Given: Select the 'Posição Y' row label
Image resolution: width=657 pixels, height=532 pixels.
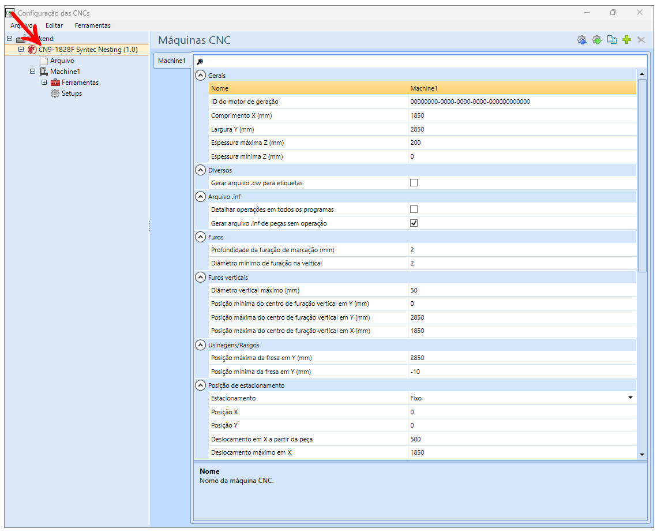Looking at the screenshot, I should [x=224, y=425].
